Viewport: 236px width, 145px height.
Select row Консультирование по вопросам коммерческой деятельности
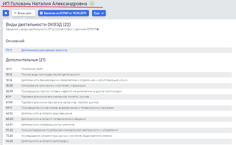tap(118, 130)
